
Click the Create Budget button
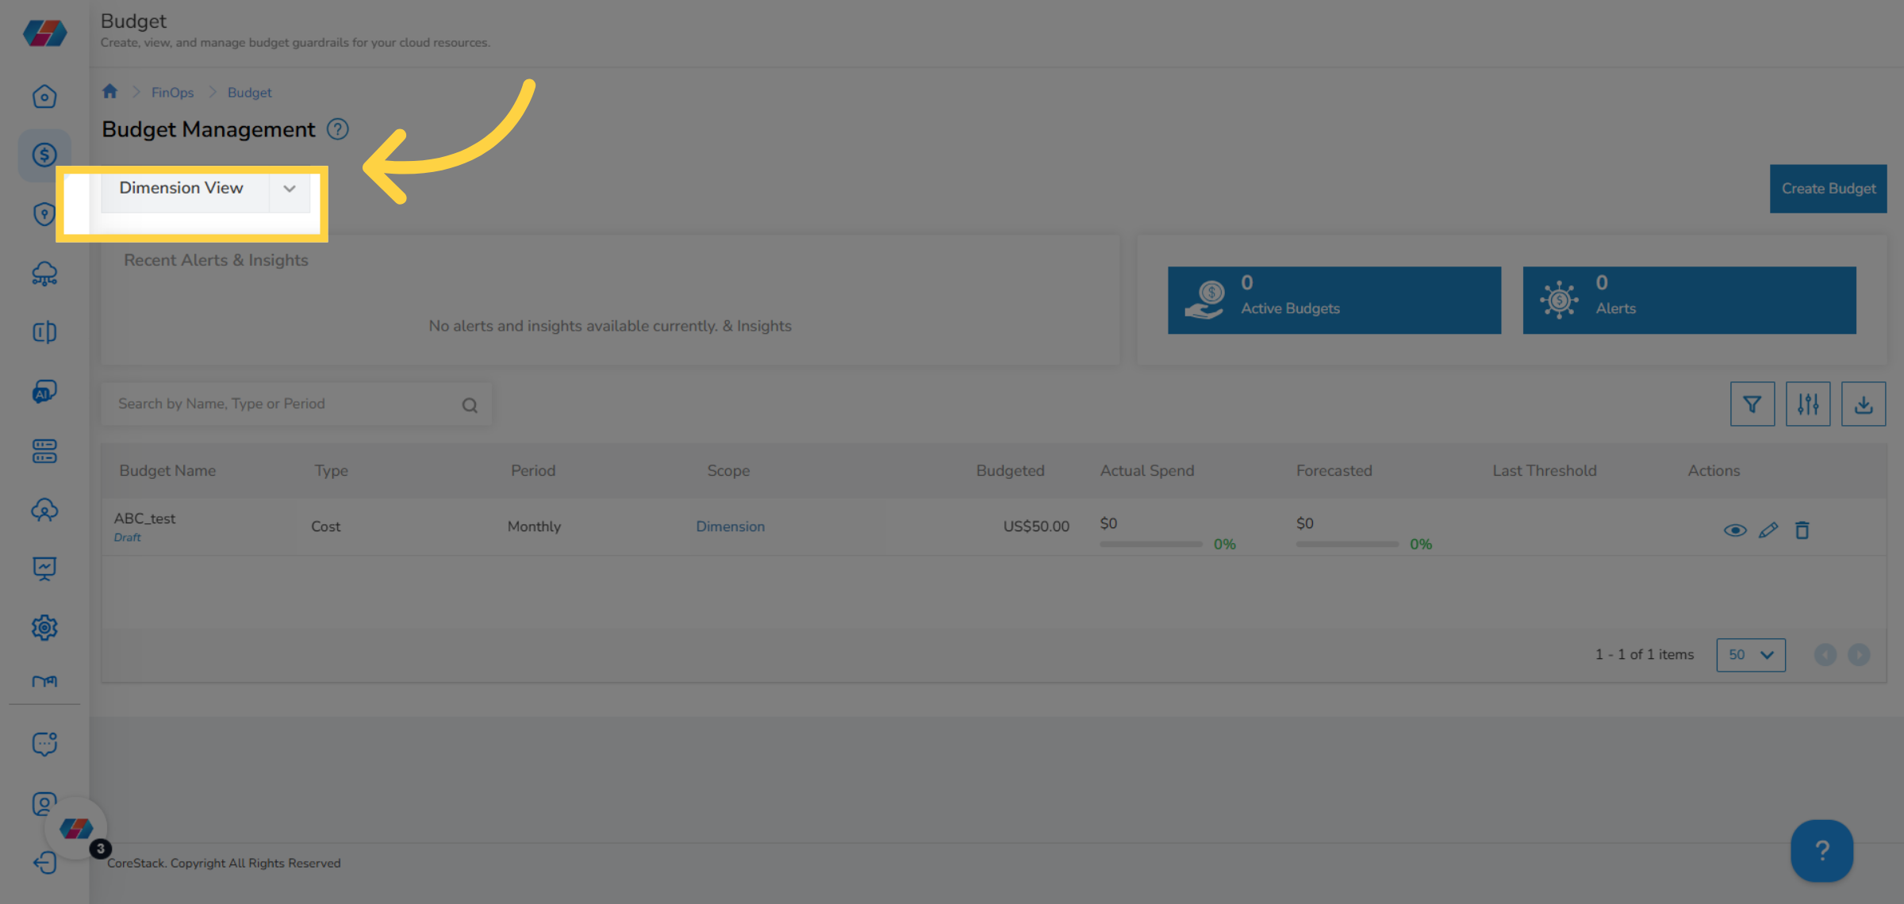tap(1828, 189)
